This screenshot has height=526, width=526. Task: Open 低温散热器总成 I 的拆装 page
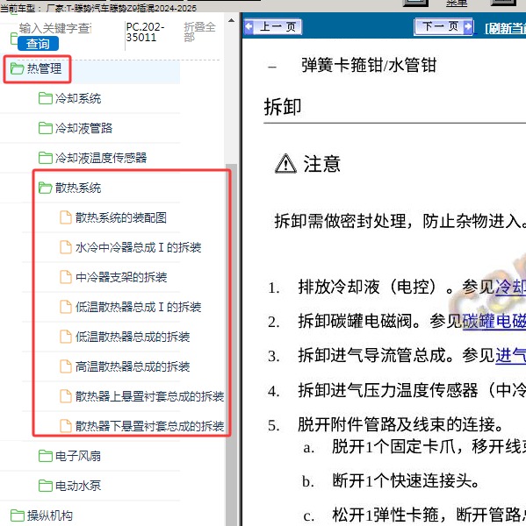pyautogui.click(x=138, y=307)
